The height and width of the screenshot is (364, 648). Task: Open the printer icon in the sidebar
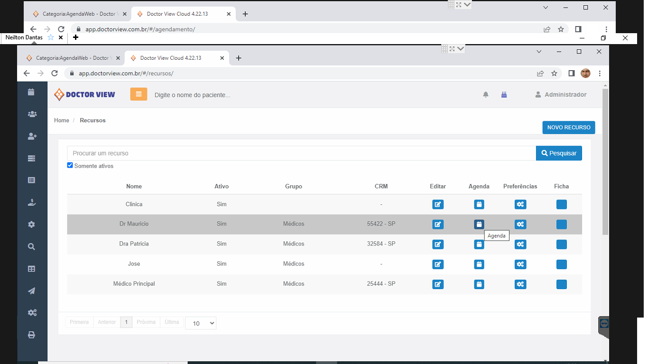pos(32,335)
